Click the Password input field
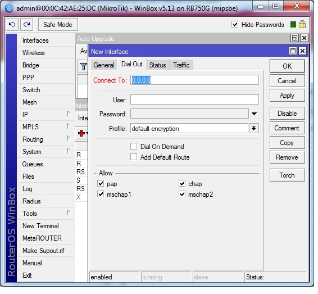The height and width of the screenshot is (294, 318). 189,114
